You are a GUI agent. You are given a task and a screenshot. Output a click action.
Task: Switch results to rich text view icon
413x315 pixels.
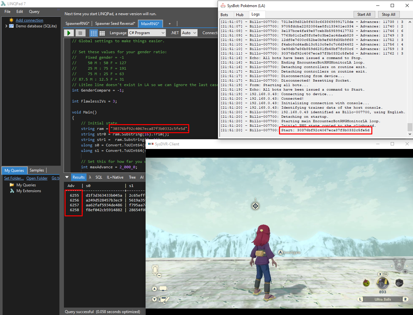94,33
